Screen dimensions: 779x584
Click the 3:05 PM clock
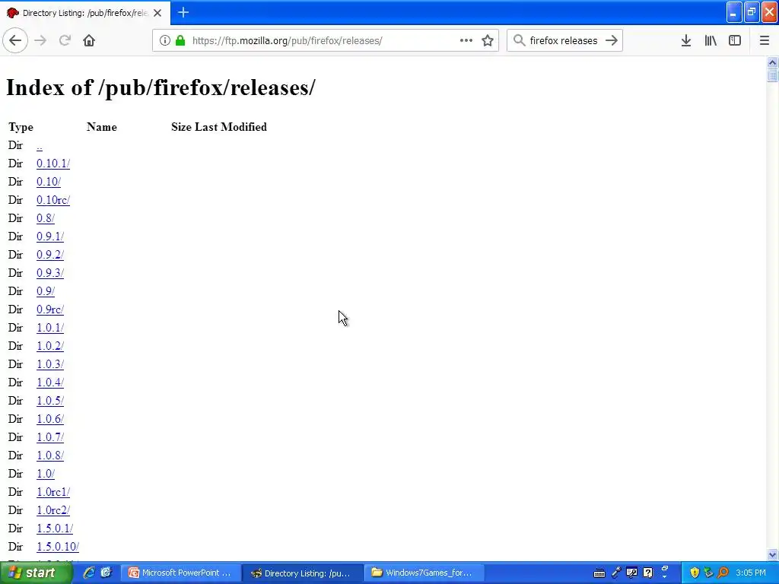(751, 573)
